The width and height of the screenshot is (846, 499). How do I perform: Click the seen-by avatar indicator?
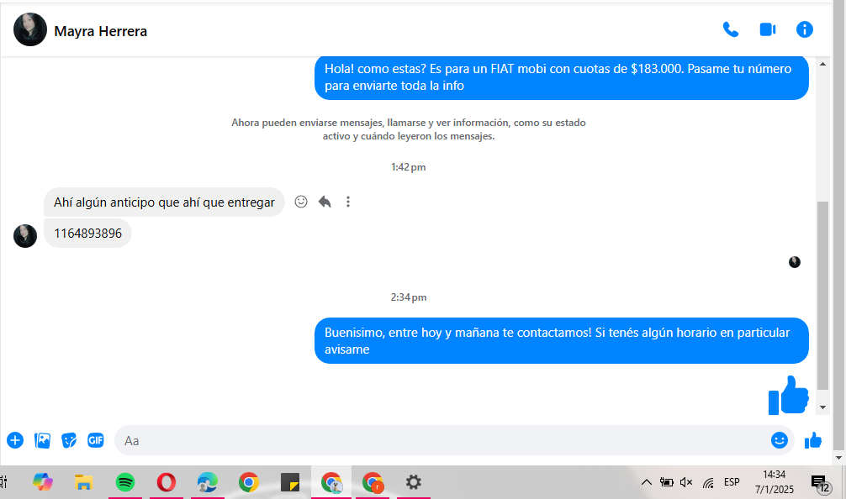pyautogui.click(x=795, y=262)
